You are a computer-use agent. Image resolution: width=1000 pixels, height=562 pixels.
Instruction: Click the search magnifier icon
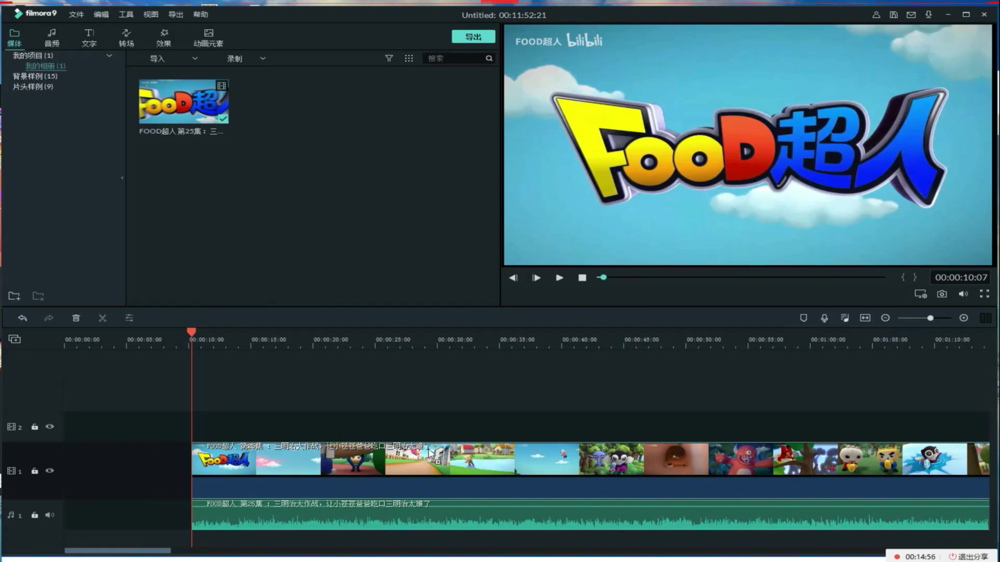click(489, 59)
